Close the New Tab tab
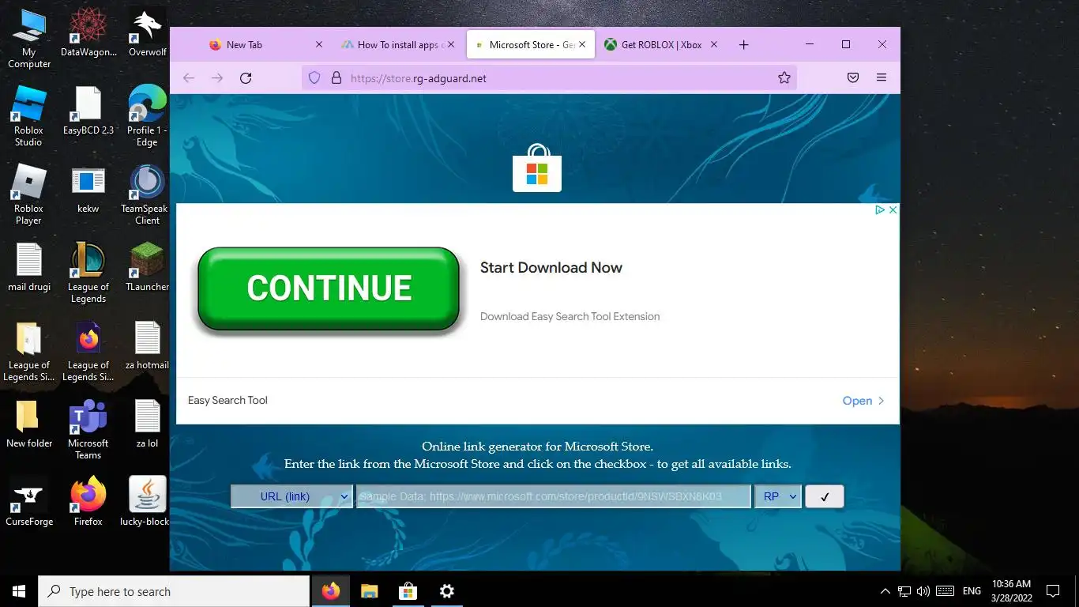Screen dimensions: 1079x607 tap(318, 45)
